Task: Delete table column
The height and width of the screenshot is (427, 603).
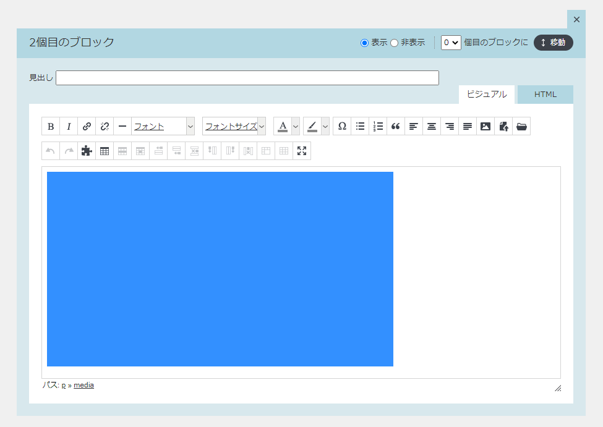Action: (248, 151)
